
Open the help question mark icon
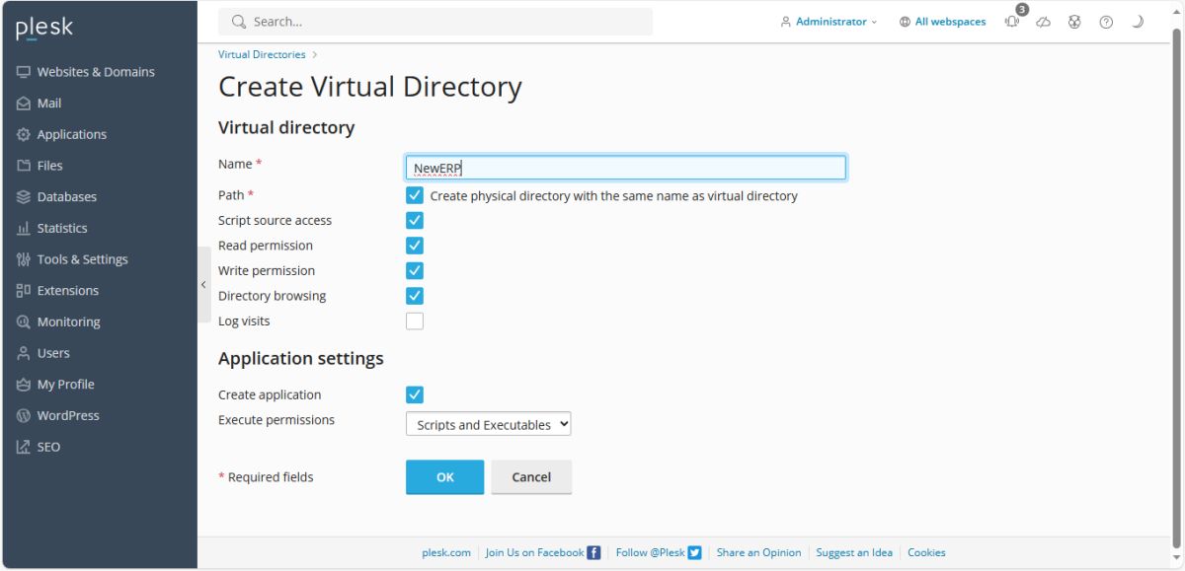pos(1106,22)
